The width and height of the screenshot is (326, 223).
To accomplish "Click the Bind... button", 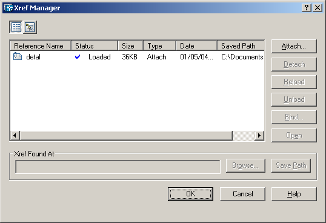I will click(294, 117).
